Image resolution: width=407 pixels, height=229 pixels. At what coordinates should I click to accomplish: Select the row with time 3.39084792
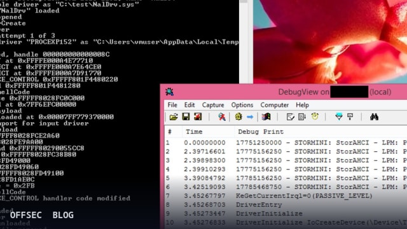(286, 178)
